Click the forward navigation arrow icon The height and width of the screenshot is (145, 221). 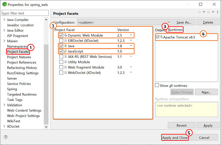208,12
